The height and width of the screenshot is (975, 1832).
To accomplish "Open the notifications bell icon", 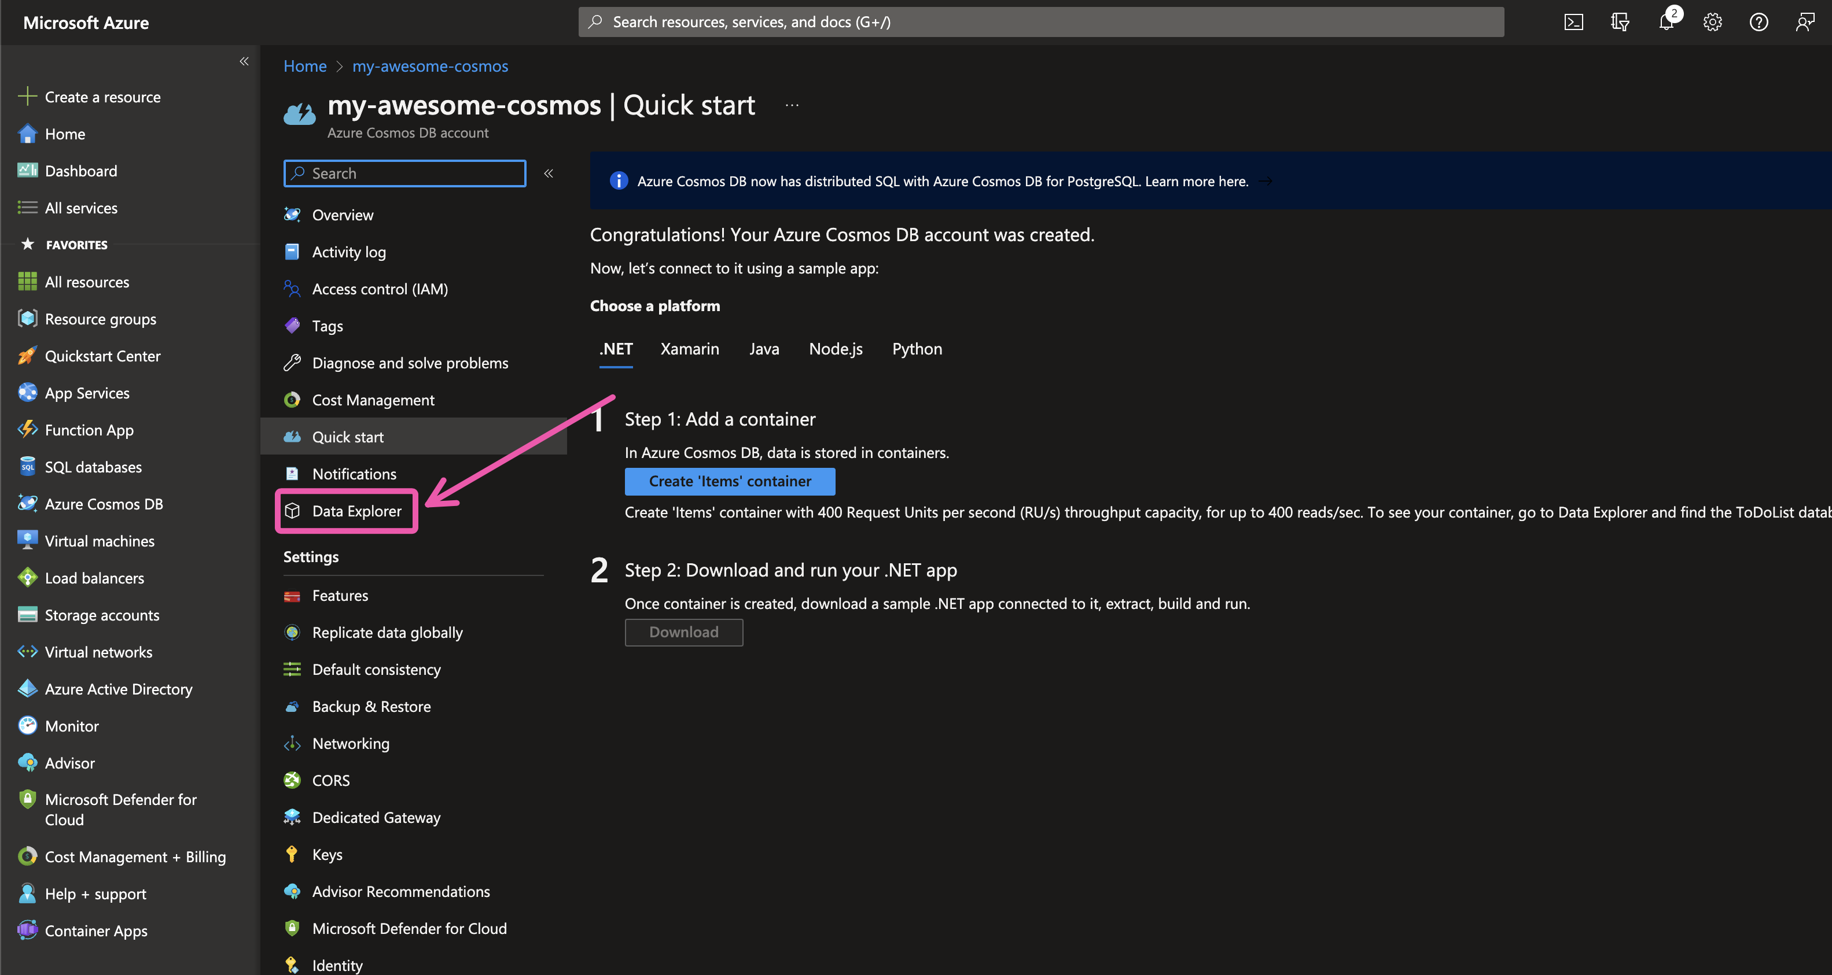I will pos(1665,22).
